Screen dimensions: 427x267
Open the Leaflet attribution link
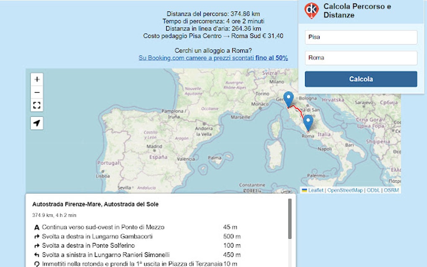point(317,190)
